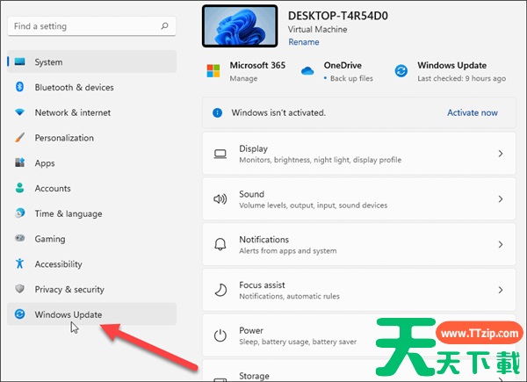
Task: Click the Wi-Fi icon for Network & internet
Action: click(20, 112)
